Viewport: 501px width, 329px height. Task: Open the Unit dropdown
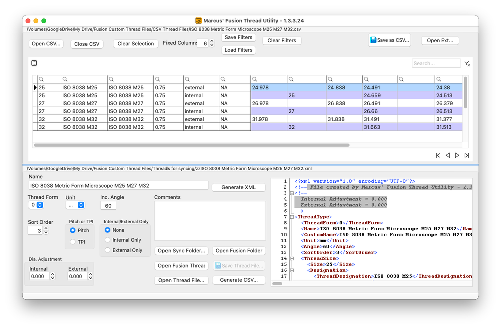coord(75,205)
